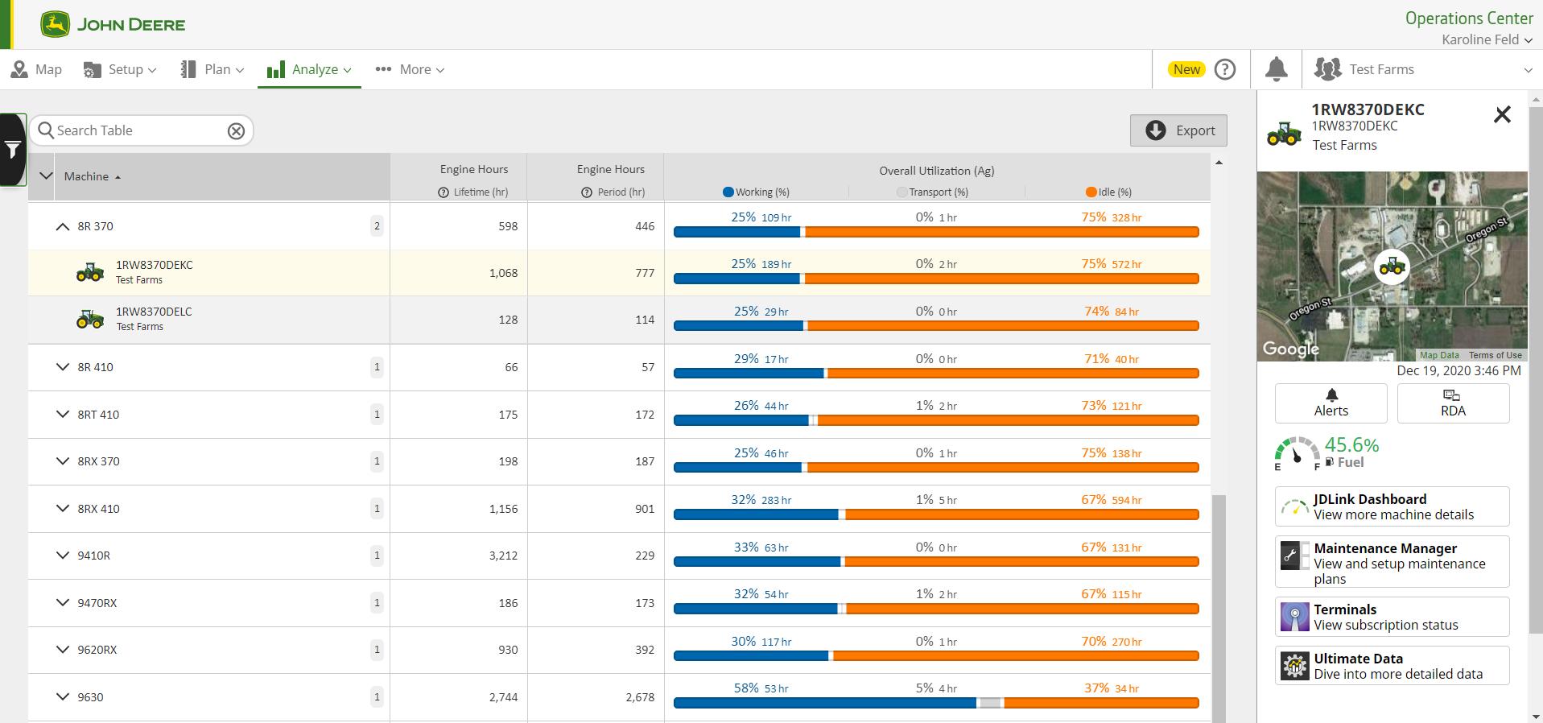This screenshot has height=723, width=1543.
Task: Open Maintenance Manager
Action: (x=1392, y=562)
